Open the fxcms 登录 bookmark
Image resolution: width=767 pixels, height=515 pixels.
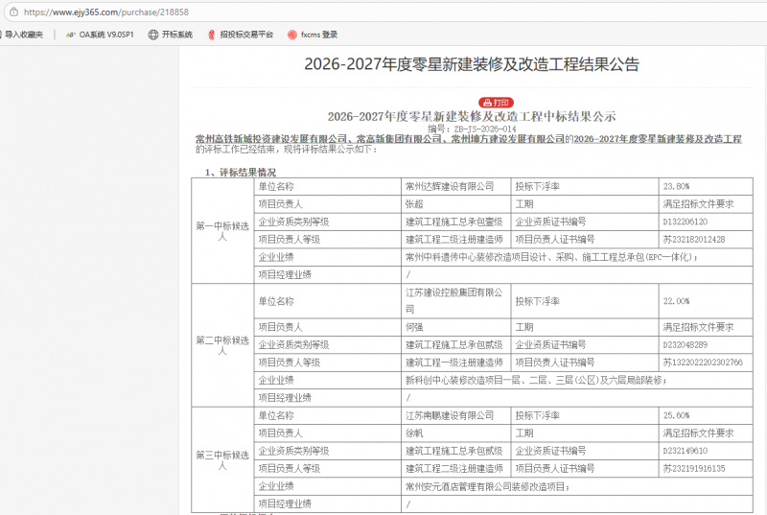click(313, 35)
